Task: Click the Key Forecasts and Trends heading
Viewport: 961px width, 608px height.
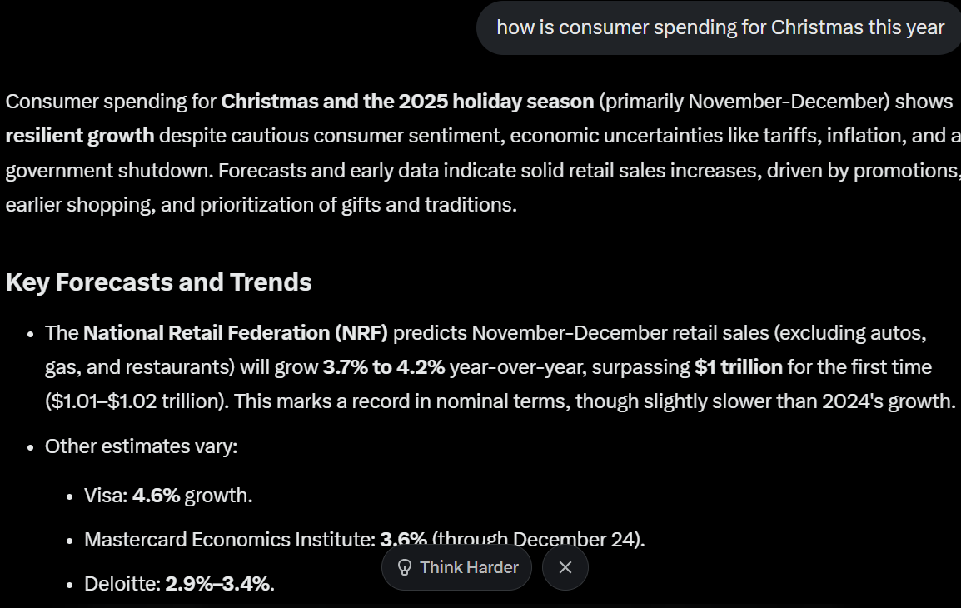Action: 158,282
